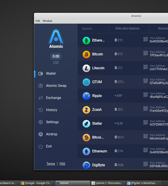Screen dimensions: 168x186
Task: Show QR code for Litecoin address
Action: pyautogui.click(x=146, y=67)
